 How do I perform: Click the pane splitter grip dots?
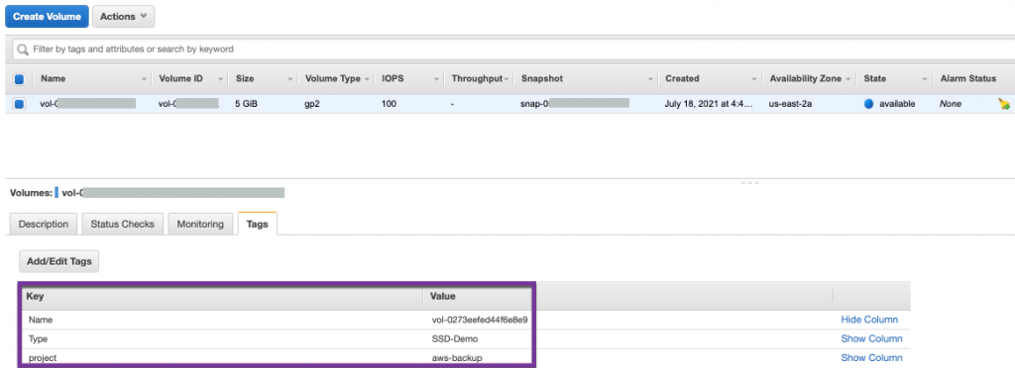749,183
